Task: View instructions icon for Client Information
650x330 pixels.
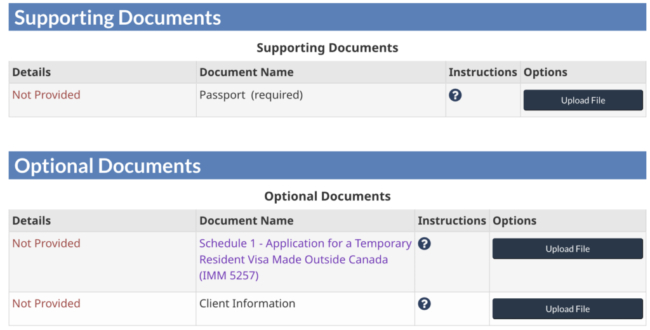Action: tap(425, 303)
